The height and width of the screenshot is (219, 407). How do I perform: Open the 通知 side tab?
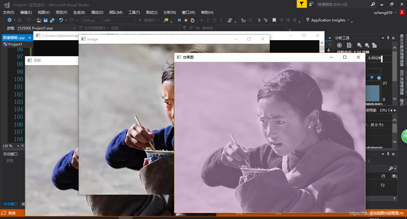(402, 102)
